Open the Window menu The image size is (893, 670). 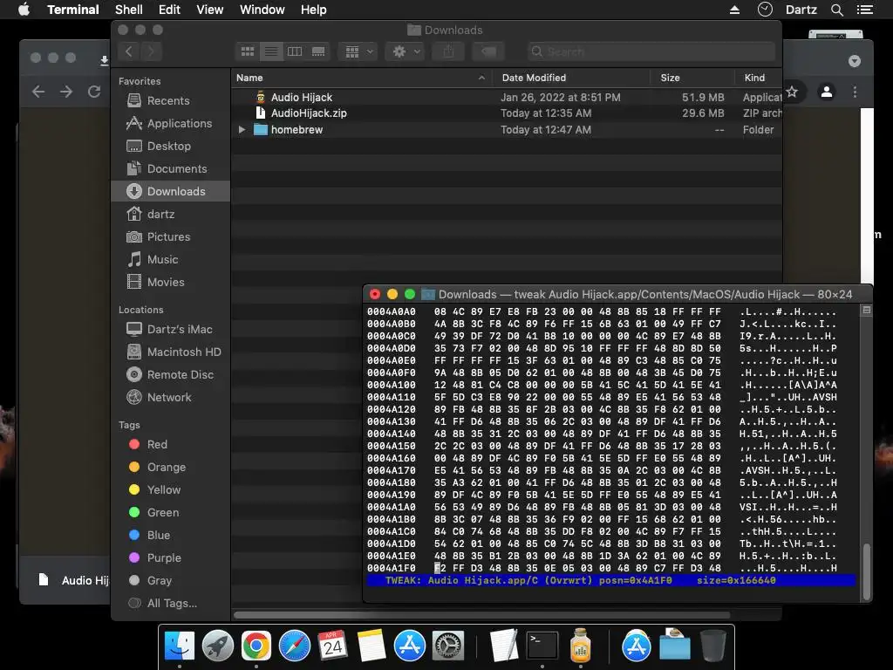262,10
